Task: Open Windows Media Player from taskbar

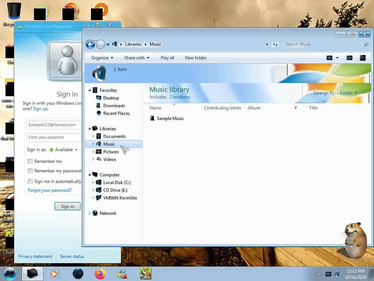Action: [x=55, y=274]
